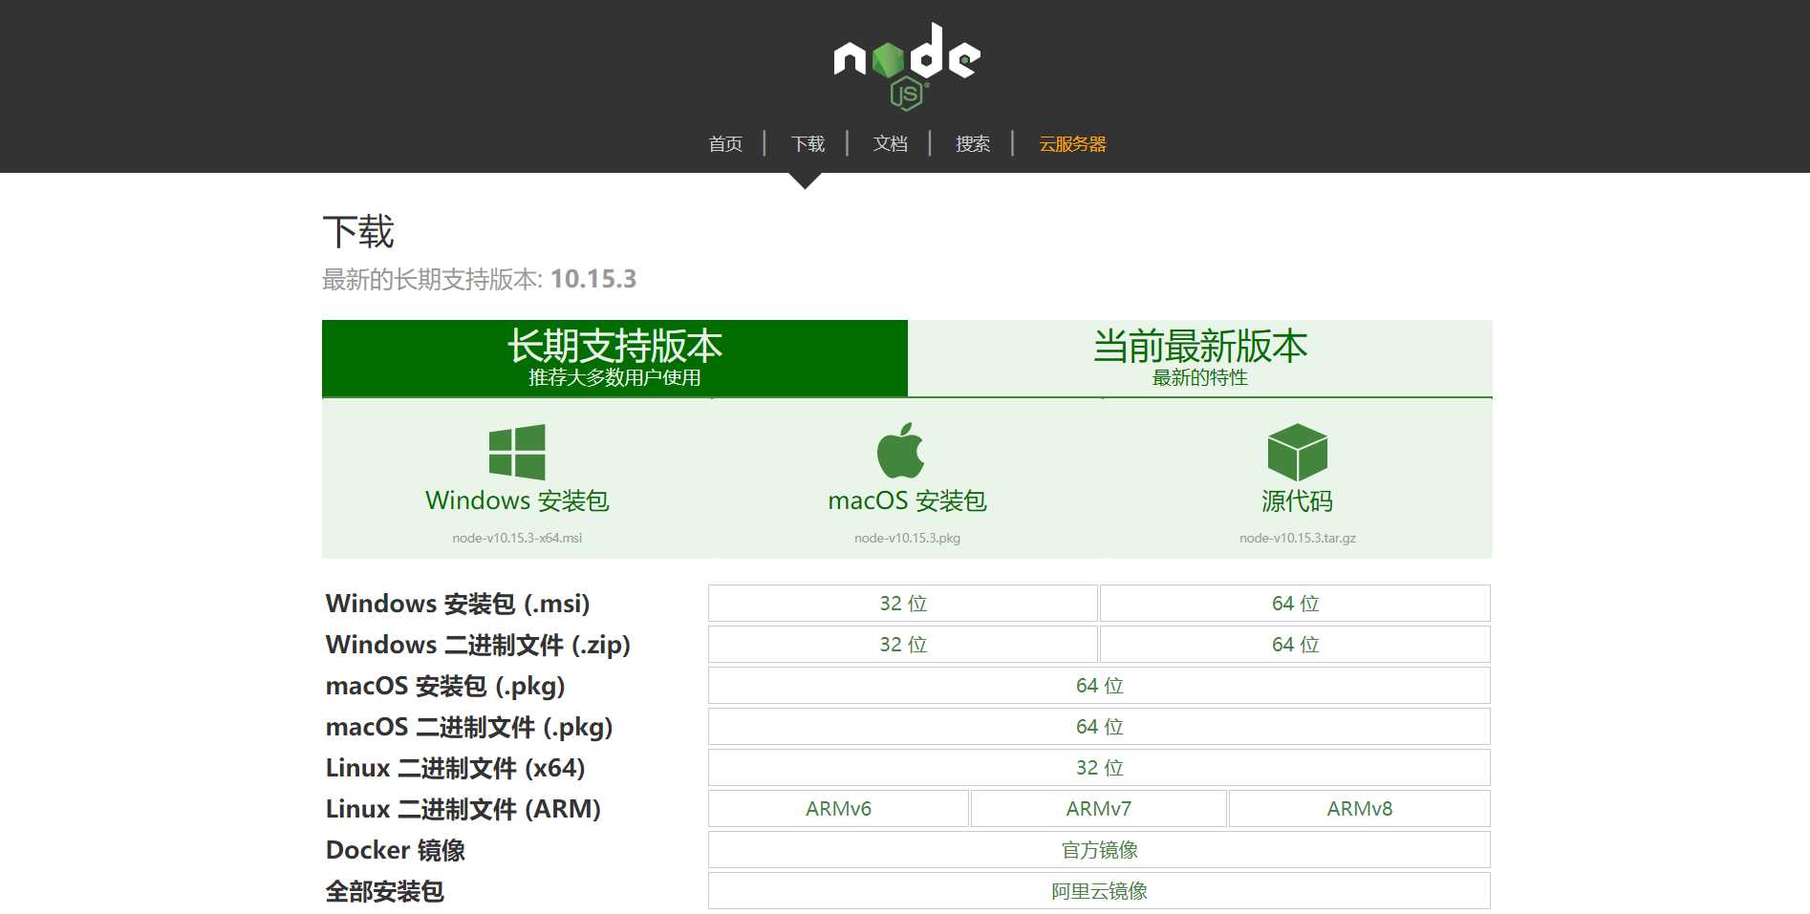
Task: Download 32 位 Windows 二进制文件 (.zip)
Action: coord(903,645)
